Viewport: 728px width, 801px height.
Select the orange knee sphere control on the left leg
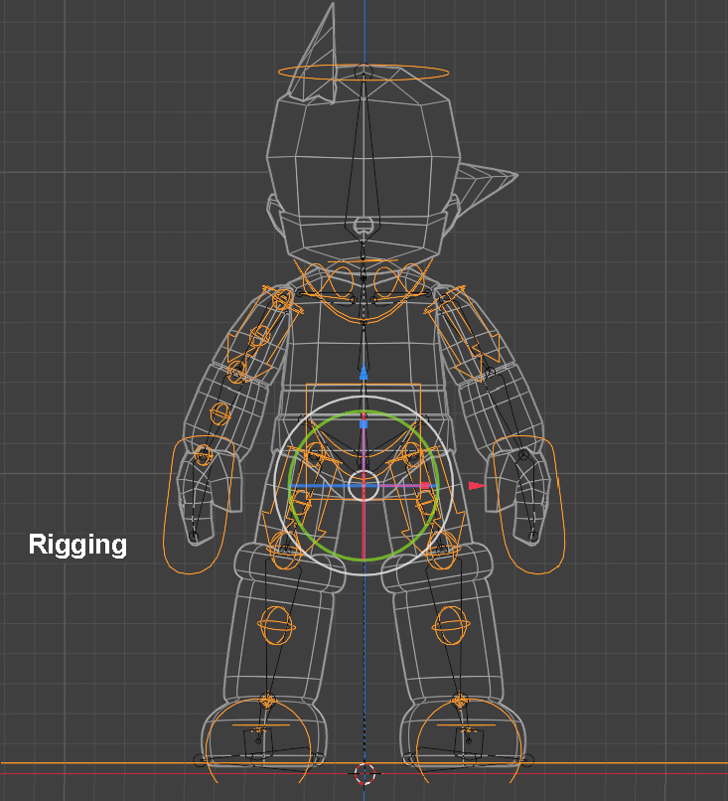pos(277,625)
